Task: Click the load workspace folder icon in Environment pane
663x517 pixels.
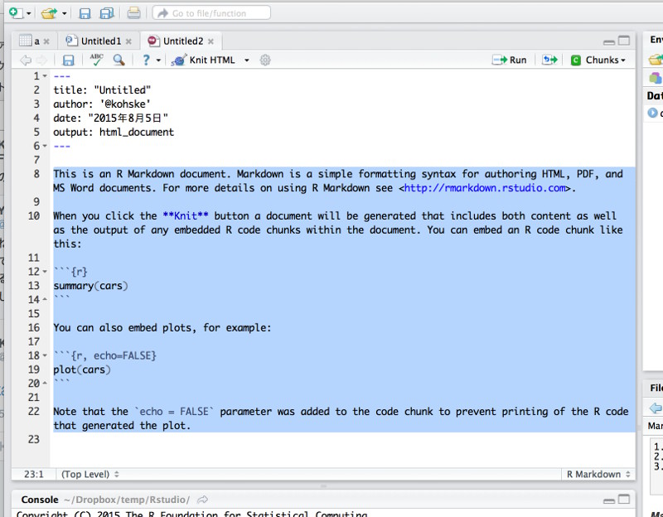Action: pyautogui.click(x=656, y=60)
